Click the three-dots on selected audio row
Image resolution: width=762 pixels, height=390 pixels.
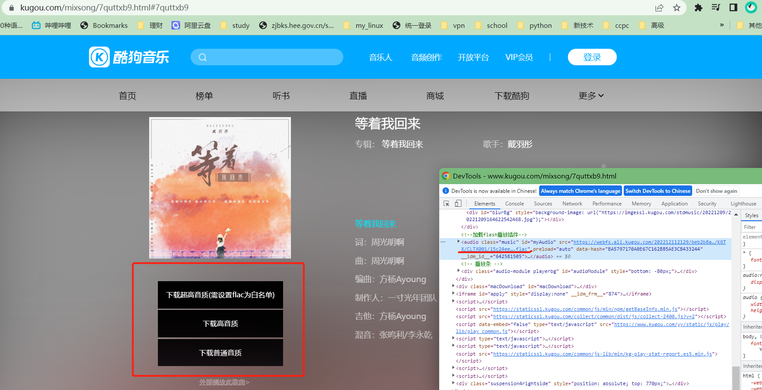(x=443, y=242)
